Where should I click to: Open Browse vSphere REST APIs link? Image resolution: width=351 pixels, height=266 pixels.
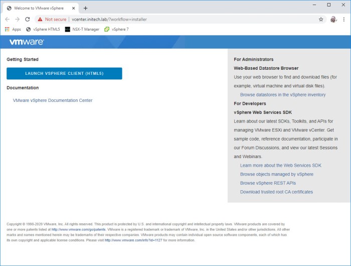(x=268, y=183)
